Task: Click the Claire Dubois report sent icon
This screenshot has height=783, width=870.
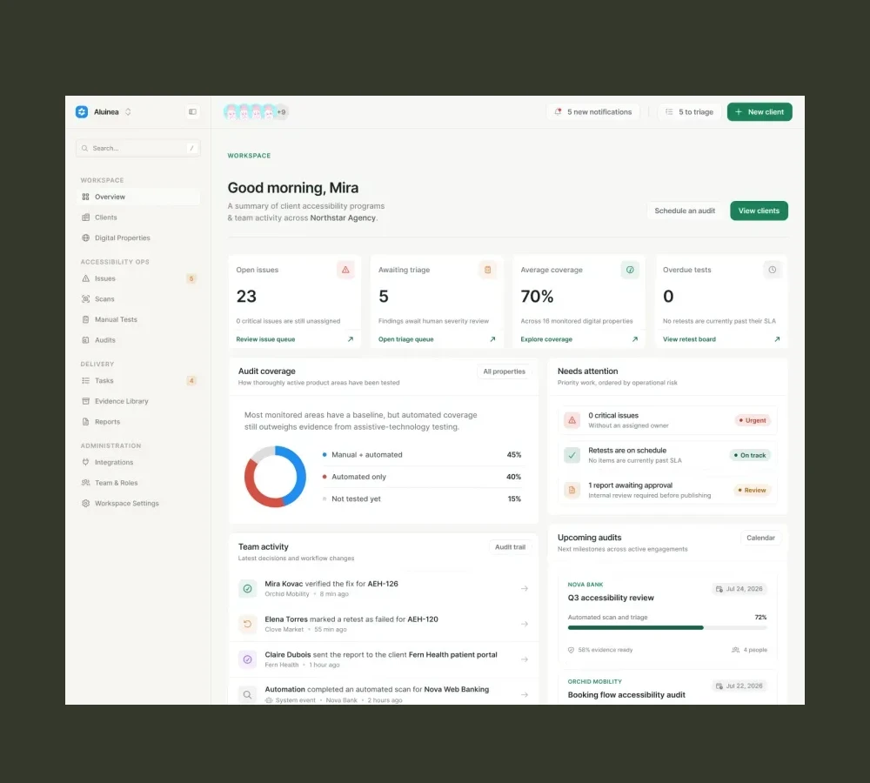Action: tap(247, 659)
